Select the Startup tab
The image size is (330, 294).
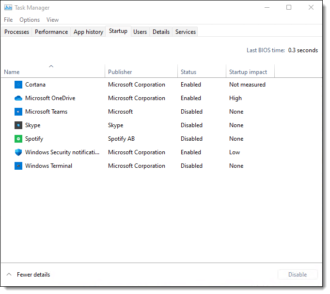point(118,31)
